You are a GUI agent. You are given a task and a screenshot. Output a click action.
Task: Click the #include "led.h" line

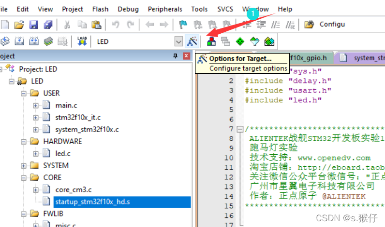(283, 100)
